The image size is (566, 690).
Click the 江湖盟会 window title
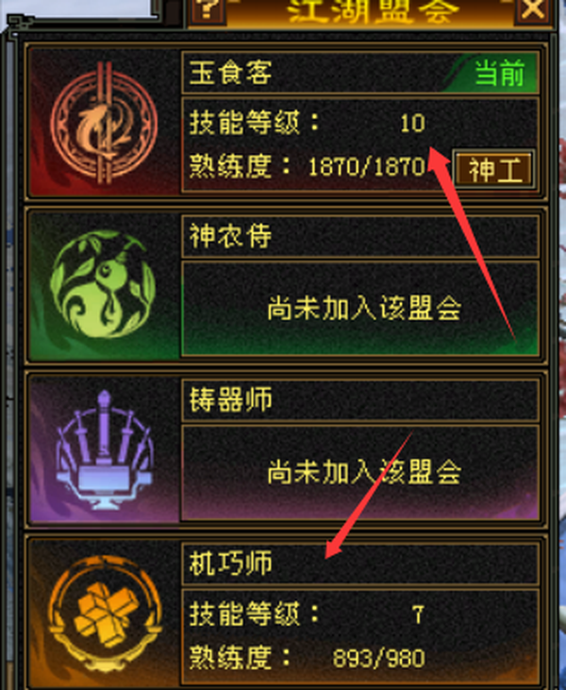pyautogui.click(x=373, y=10)
